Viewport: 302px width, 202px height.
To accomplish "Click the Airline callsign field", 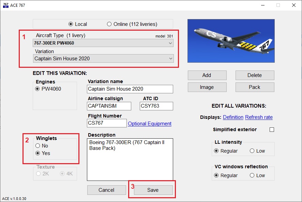I will (x=109, y=106).
